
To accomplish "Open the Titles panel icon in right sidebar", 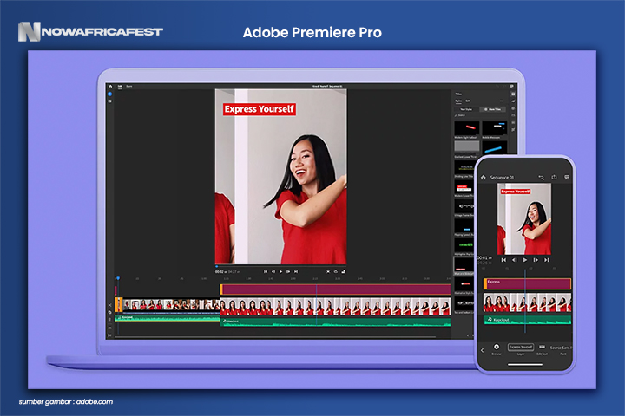I will (x=513, y=94).
